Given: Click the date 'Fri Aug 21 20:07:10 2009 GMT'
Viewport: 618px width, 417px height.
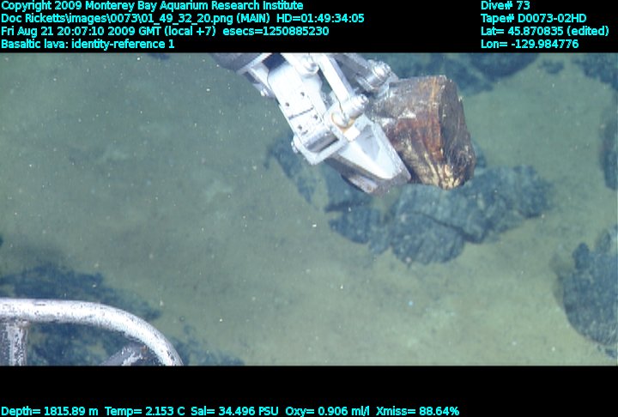Looking at the screenshot, I should pyautogui.click(x=81, y=32).
